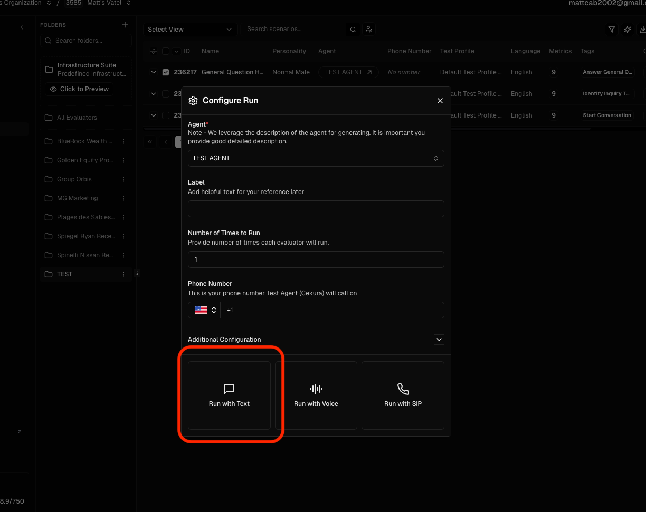Click the download icon at top right

[642, 30]
